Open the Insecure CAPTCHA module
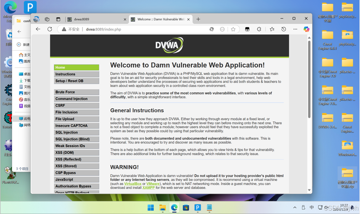Viewport: 360px width, 214px height. tap(76, 126)
